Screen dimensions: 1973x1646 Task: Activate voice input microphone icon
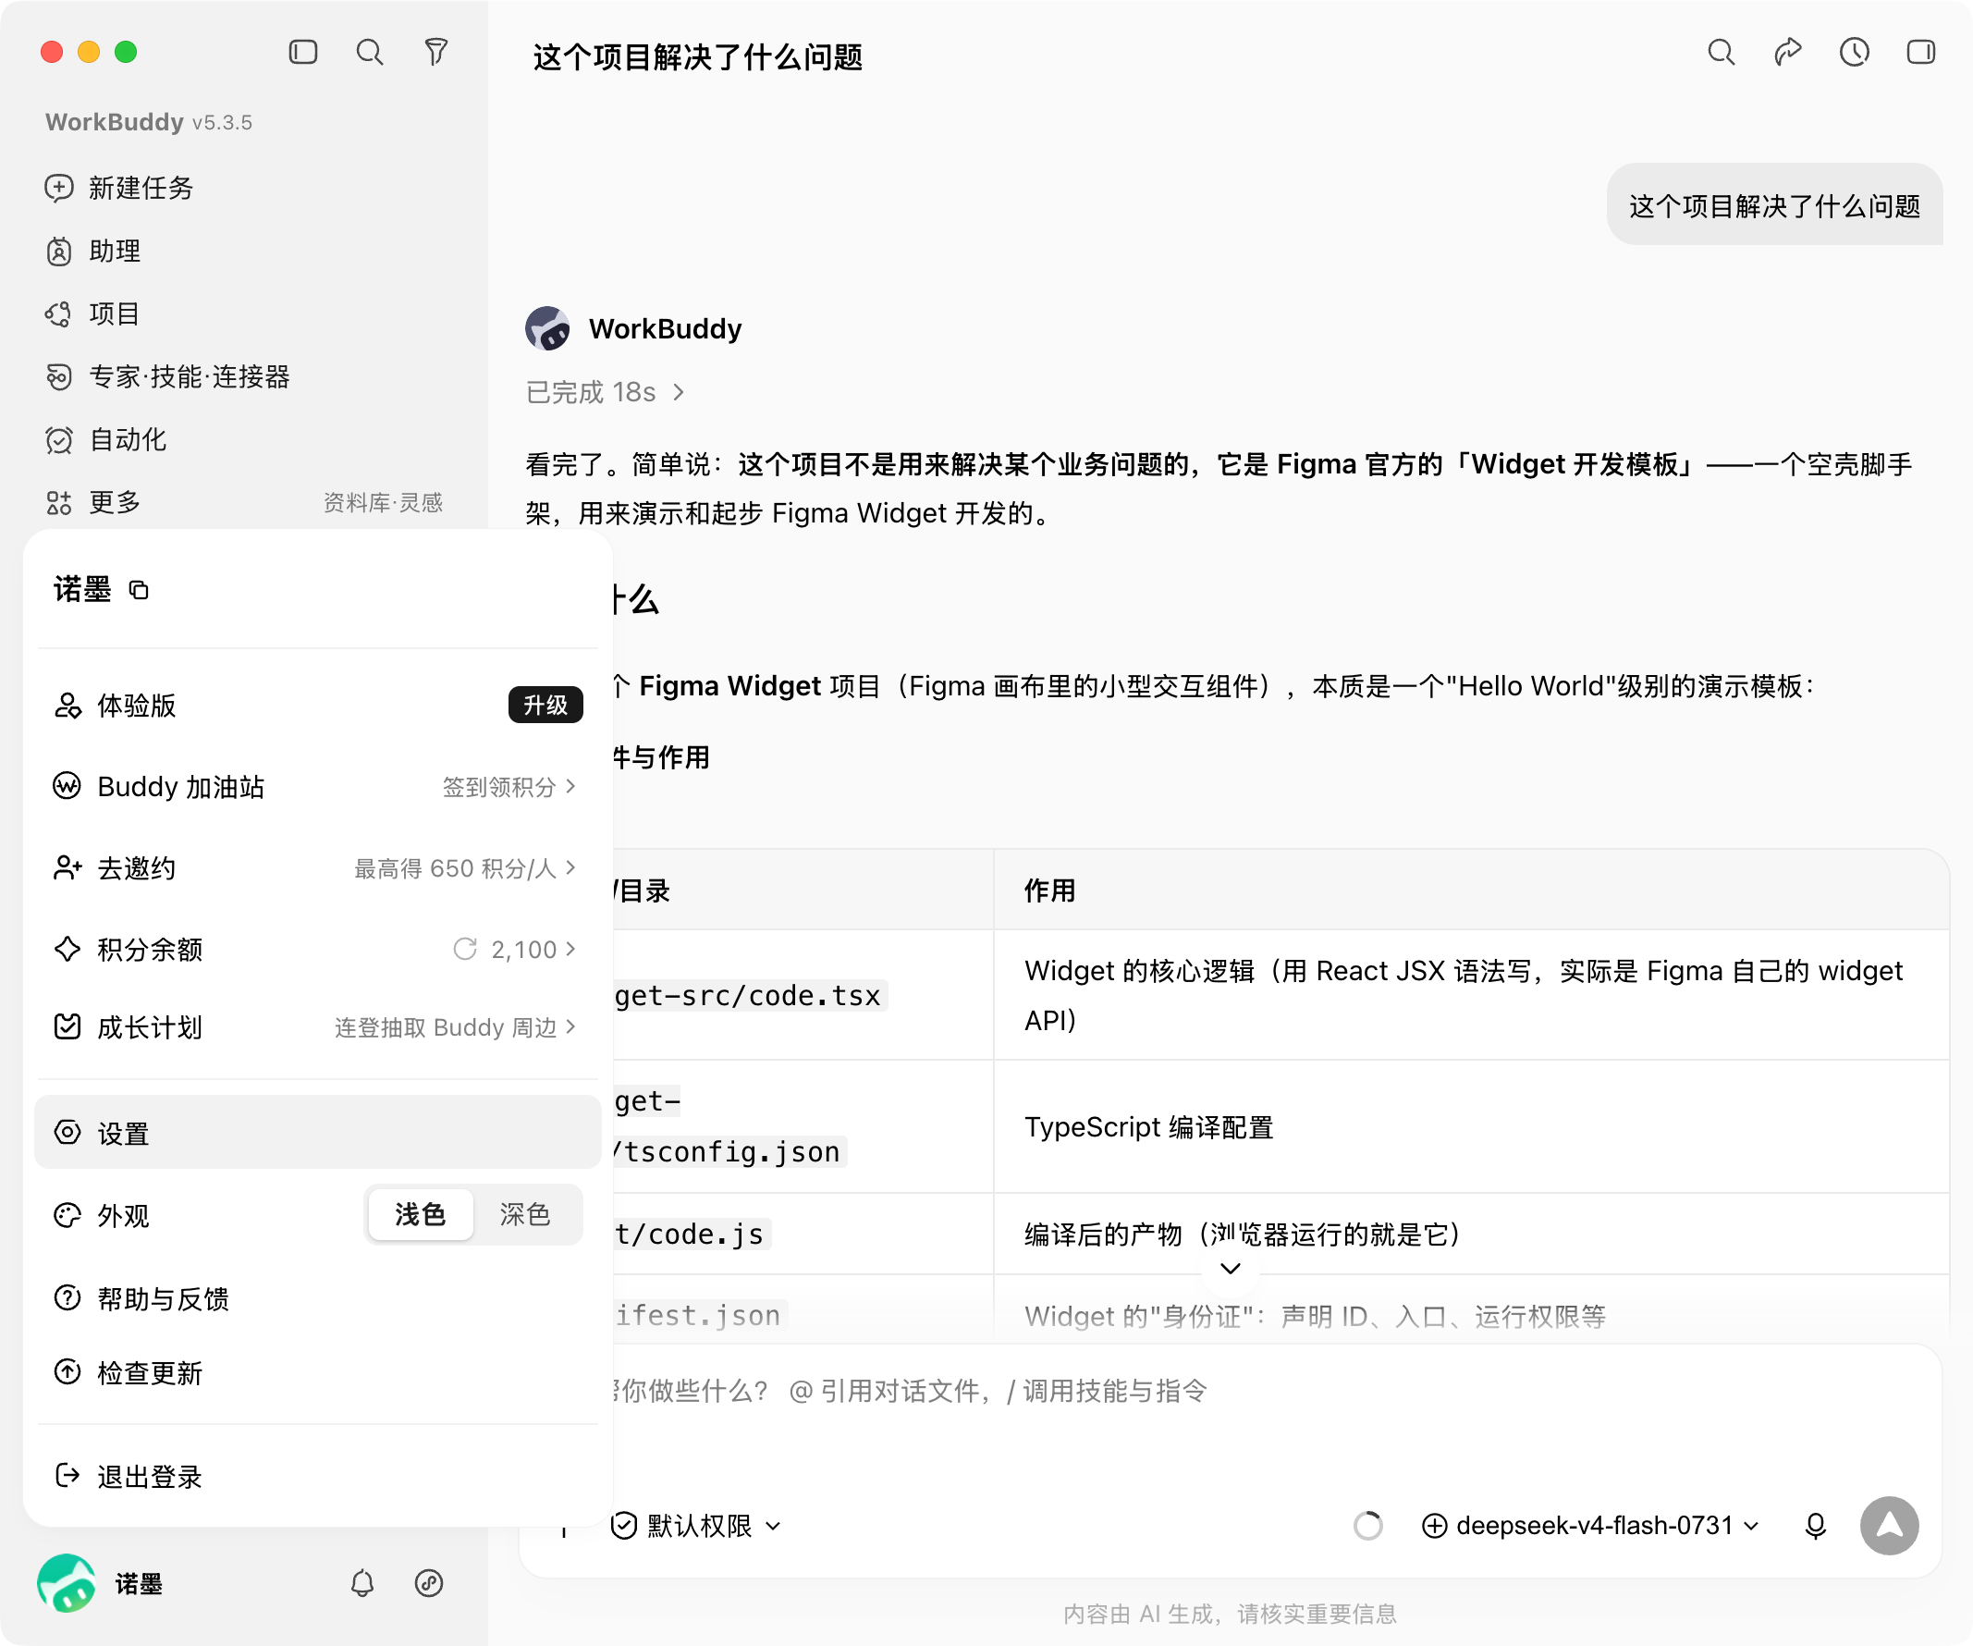pos(1815,1526)
